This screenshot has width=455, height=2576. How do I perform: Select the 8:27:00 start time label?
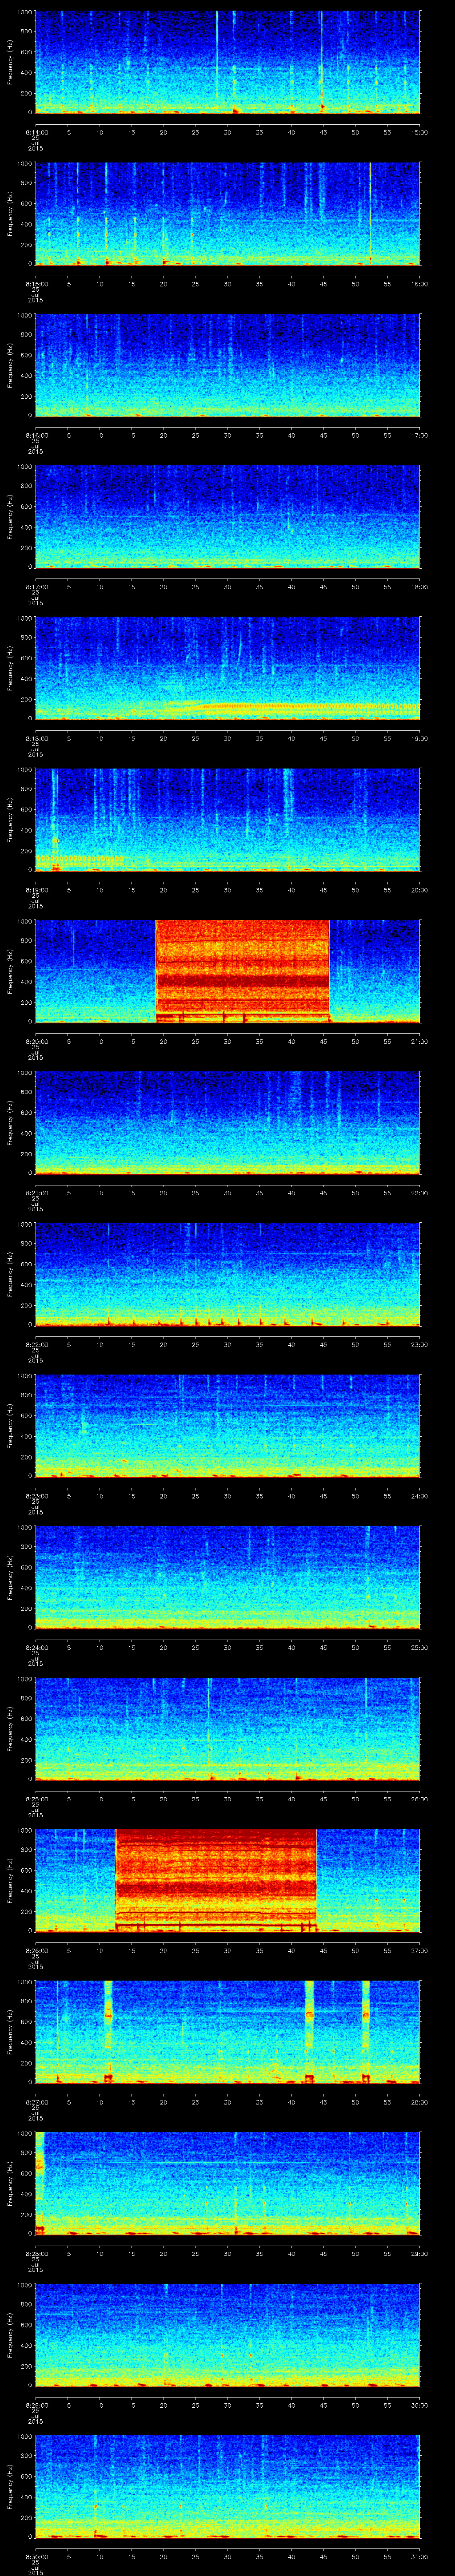tap(36, 2102)
